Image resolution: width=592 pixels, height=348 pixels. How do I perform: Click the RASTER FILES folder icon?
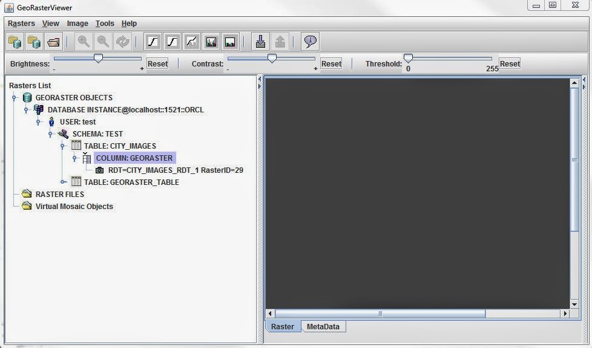(x=27, y=194)
